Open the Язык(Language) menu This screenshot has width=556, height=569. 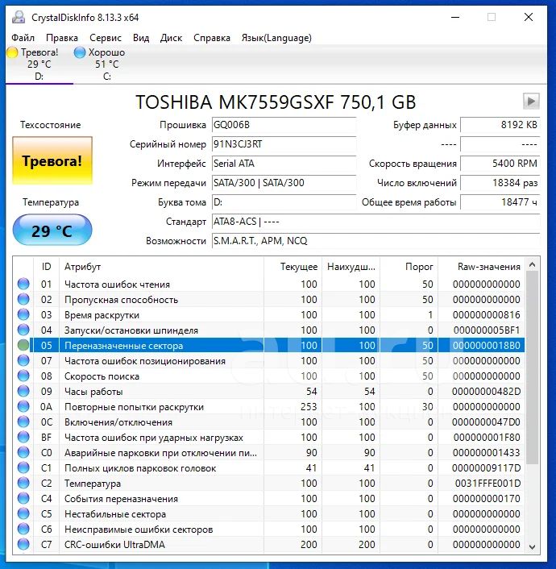(276, 38)
